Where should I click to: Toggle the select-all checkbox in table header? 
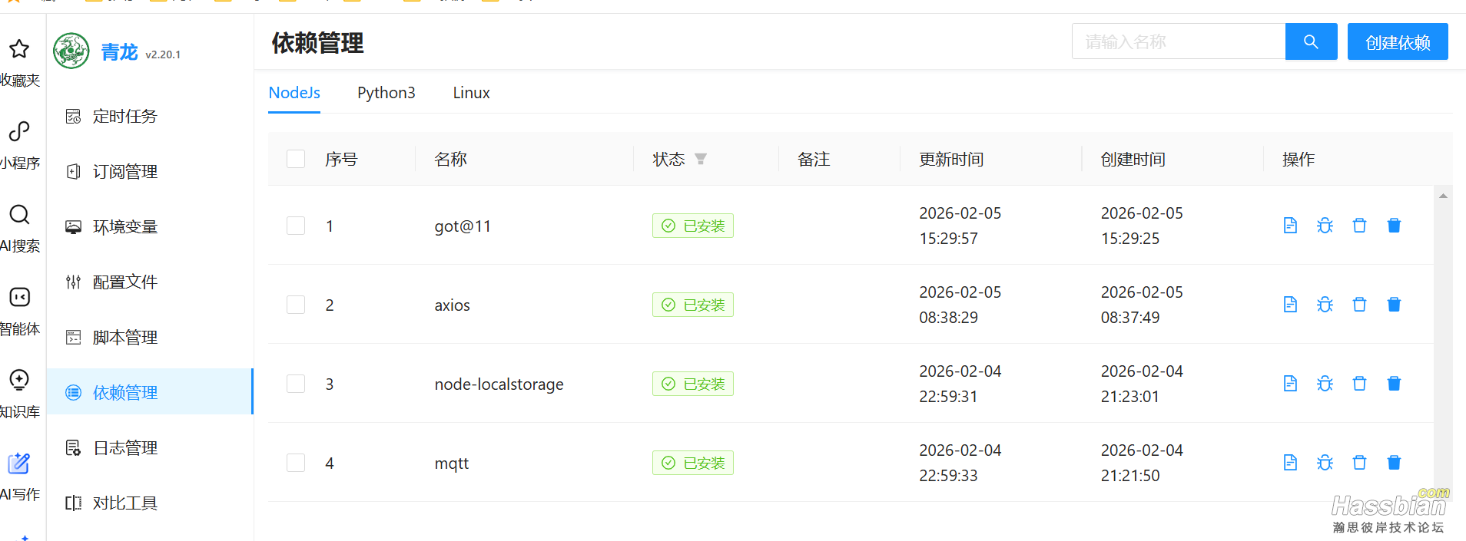[296, 159]
